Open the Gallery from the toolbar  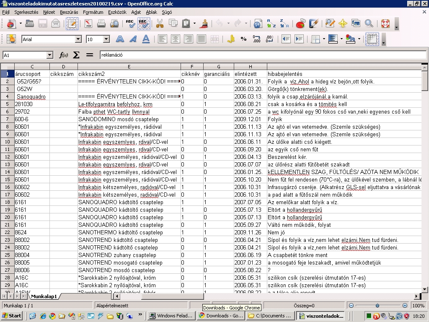(356, 24)
